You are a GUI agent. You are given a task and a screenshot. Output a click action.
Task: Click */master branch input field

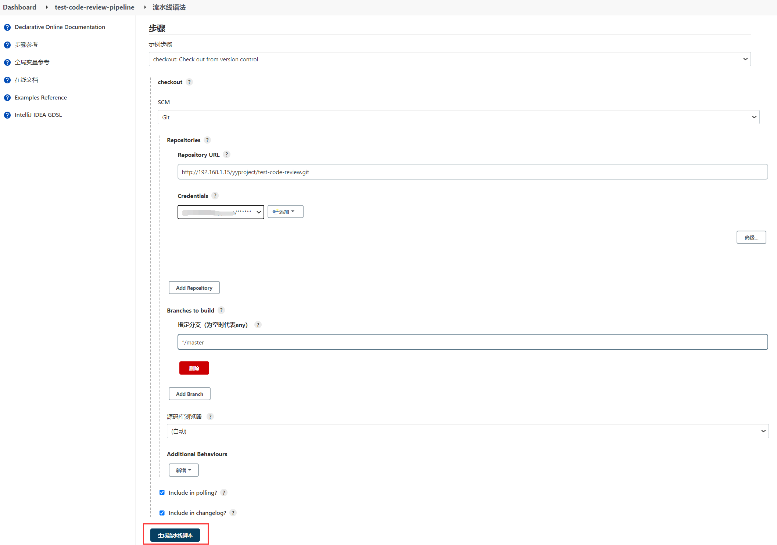pos(472,342)
